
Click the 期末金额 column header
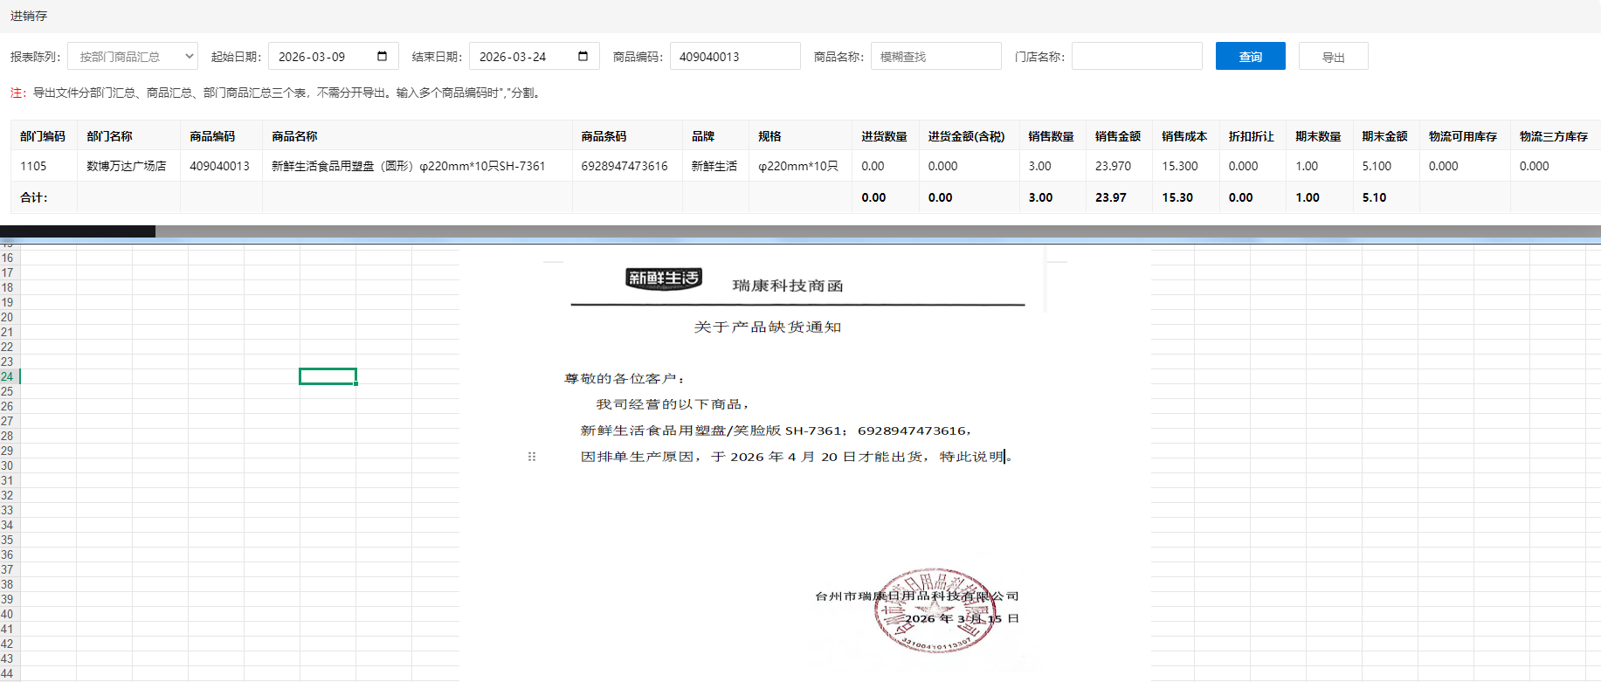point(1384,136)
